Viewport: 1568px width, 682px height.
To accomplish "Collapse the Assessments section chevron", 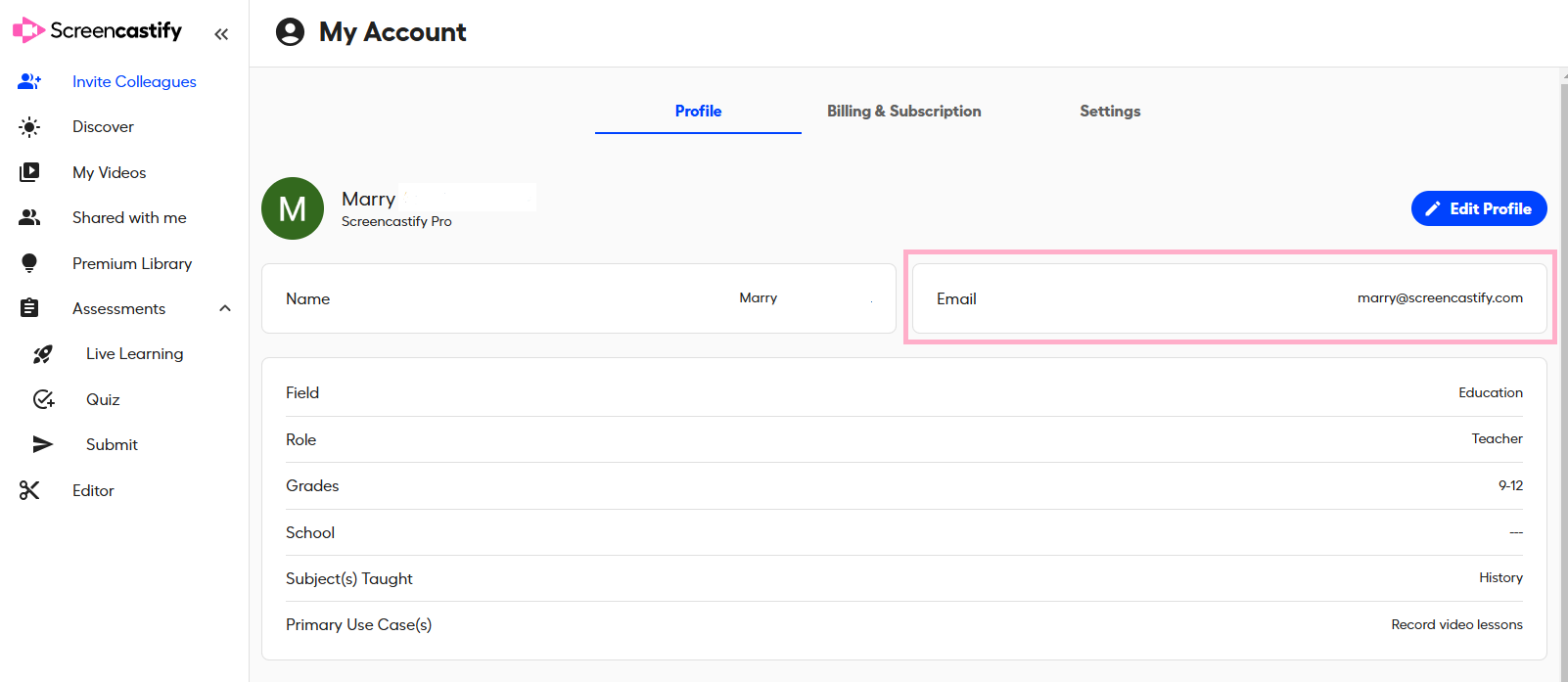I will pyautogui.click(x=225, y=308).
